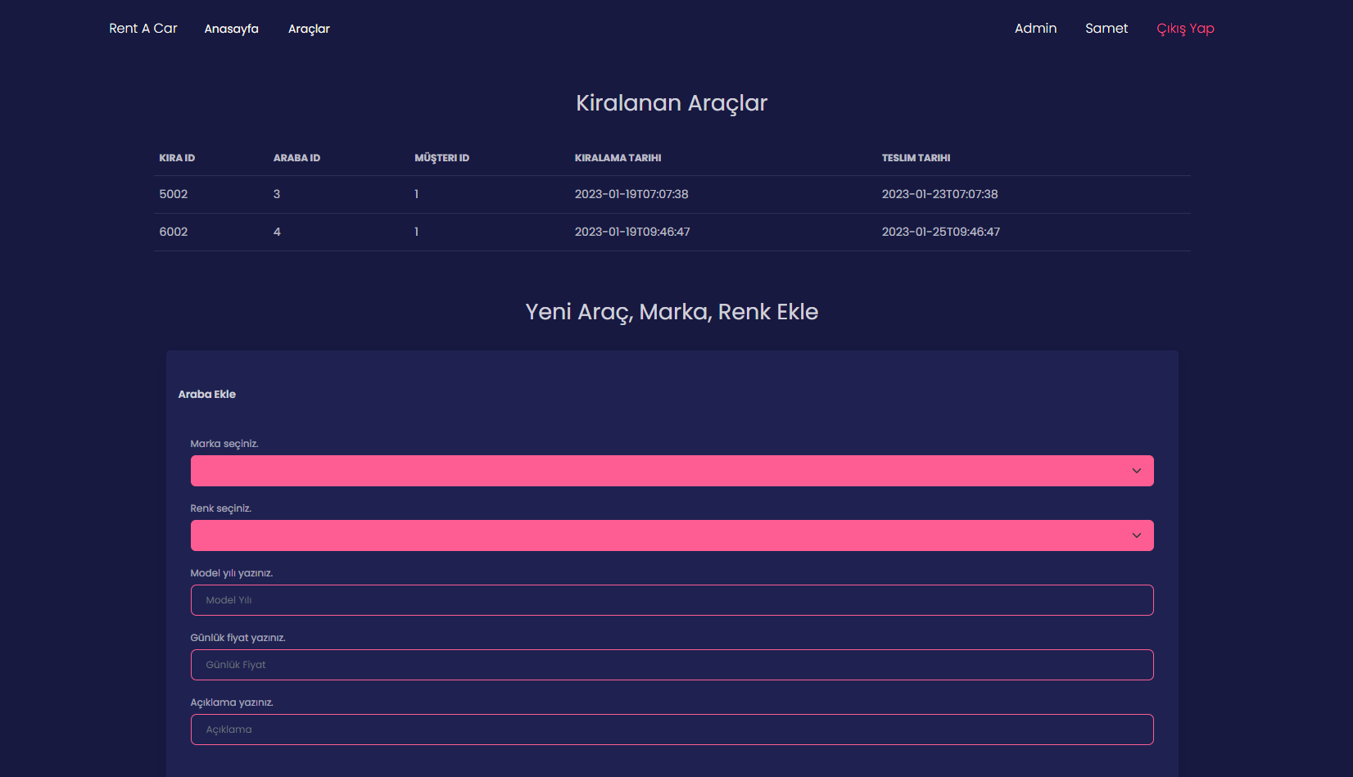Click the Rent A Car brand link
1353x777 pixels.
pos(143,27)
